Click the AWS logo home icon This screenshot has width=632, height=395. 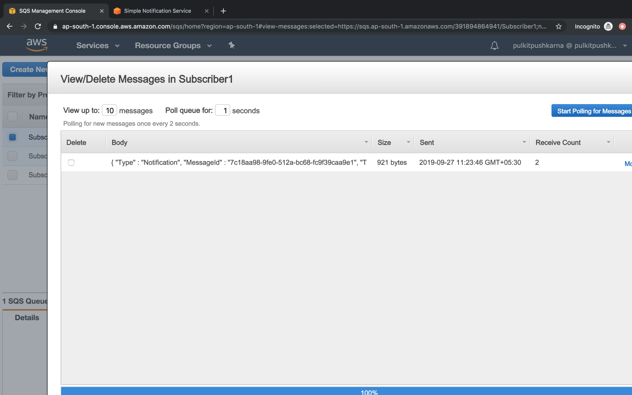pos(37,45)
